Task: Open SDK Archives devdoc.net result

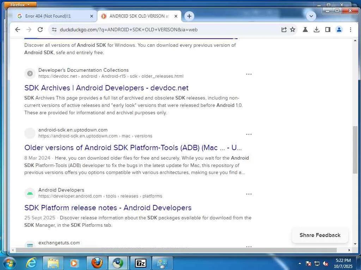Action: 106,88
